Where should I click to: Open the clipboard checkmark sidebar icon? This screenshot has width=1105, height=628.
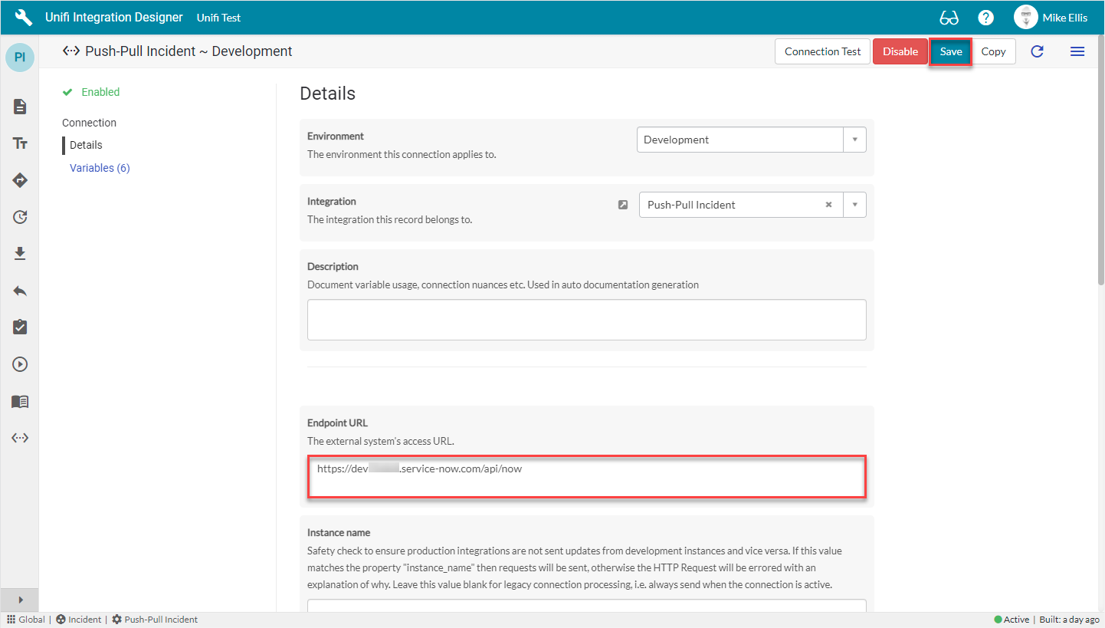click(x=20, y=327)
